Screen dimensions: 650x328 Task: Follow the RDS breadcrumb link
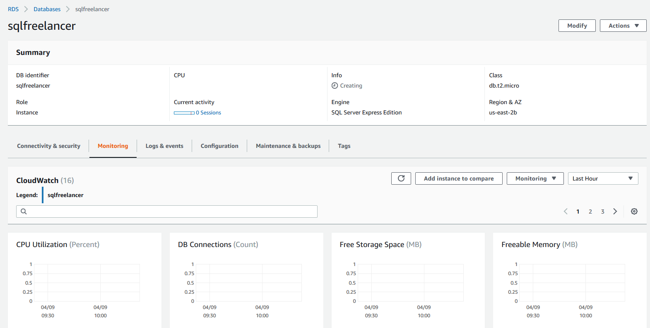[x=13, y=9]
